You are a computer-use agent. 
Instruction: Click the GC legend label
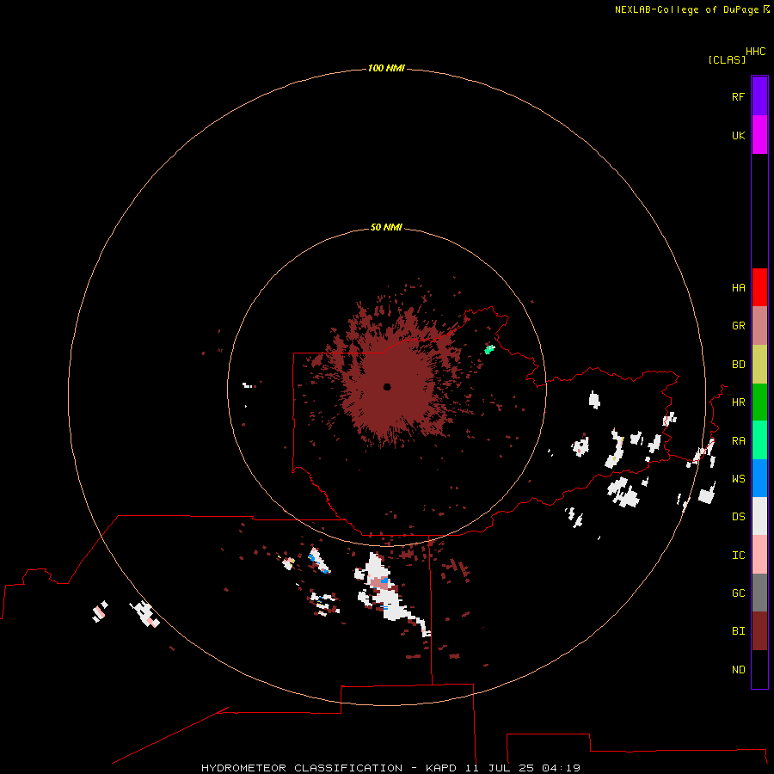[738, 593]
